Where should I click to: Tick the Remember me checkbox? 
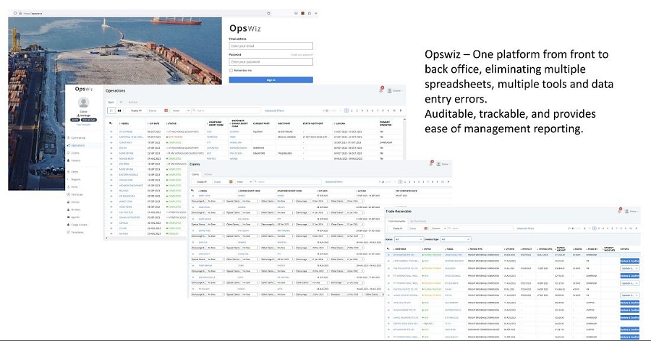click(231, 70)
